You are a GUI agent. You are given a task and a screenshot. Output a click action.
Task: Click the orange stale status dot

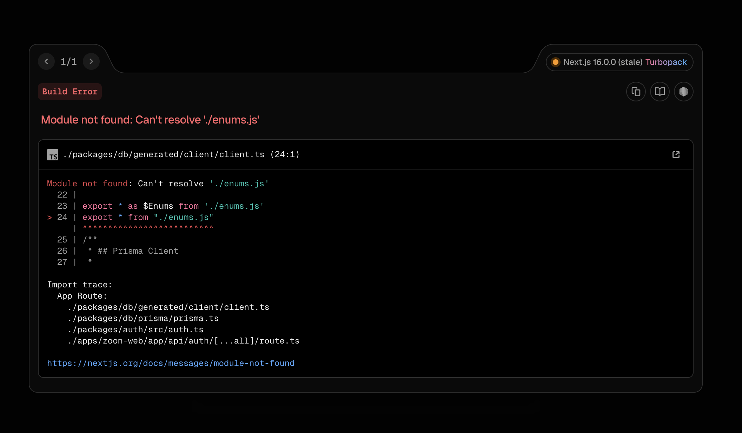[555, 62]
